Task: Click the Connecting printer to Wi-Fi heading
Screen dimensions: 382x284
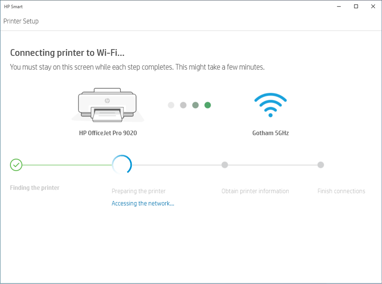Action: [x=67, y=53]
